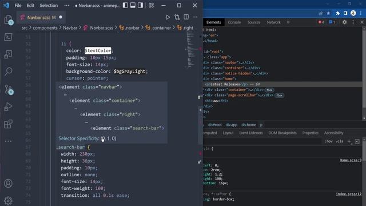Image resolution: width=366 pixels, height=206 pixels.
Task: Toggle the secondary side bar layout
Action: (140, 5)
